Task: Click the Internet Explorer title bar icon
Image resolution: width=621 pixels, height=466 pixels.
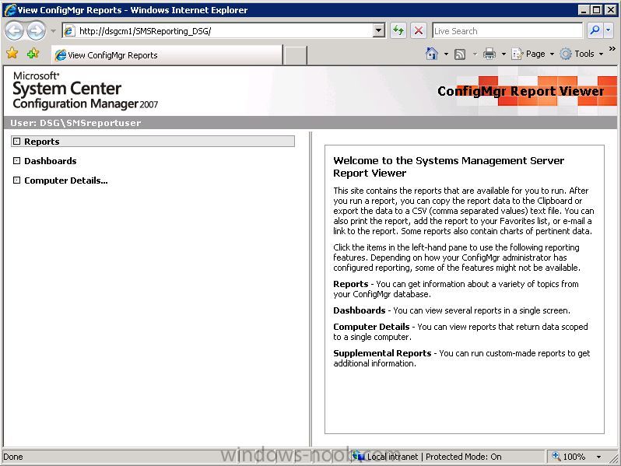Action: click(10, 10)
